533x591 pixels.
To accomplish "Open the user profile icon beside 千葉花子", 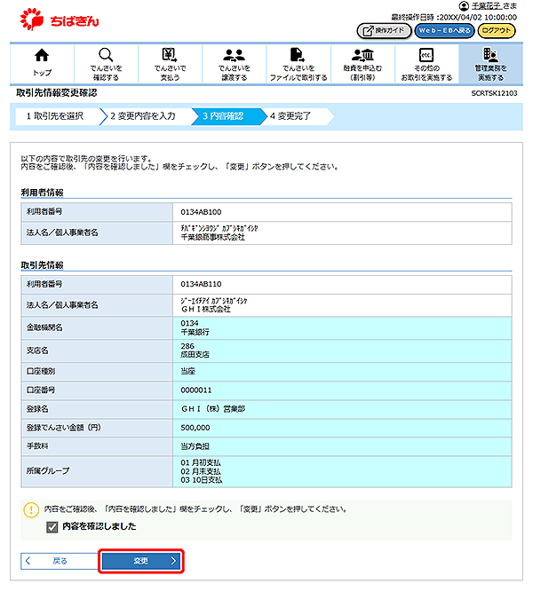I will click(464, 6).
